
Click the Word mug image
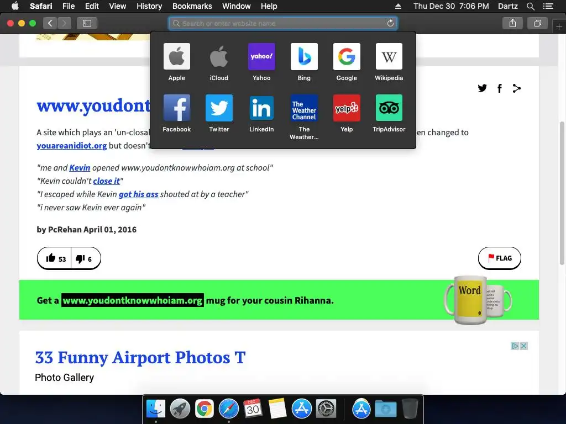pyautogui.click(x=478, y=300)
